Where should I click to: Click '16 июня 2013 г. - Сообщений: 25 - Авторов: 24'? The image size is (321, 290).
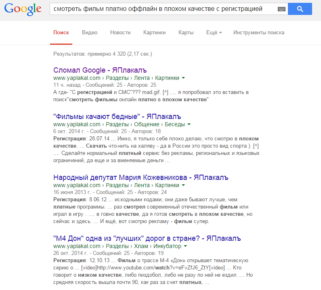pos(110,192)
